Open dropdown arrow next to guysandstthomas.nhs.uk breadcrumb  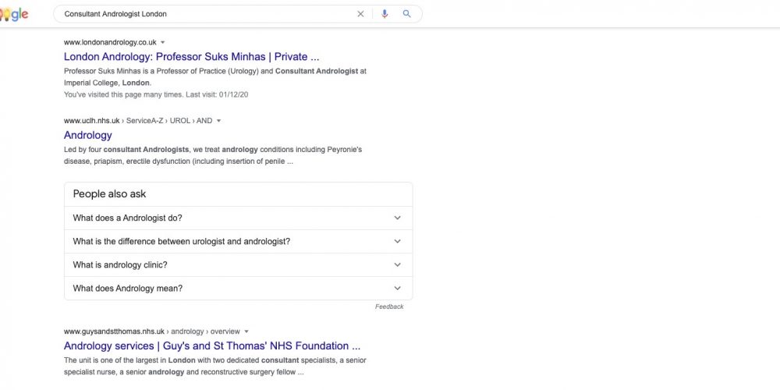[x=246, y=331]
